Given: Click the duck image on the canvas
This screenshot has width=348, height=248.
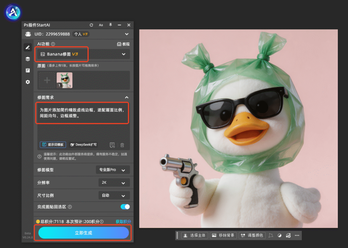Looking at the screenshot, I should click(x=238, y=128).
